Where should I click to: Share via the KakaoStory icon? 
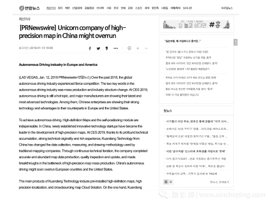tap(107, 48)
